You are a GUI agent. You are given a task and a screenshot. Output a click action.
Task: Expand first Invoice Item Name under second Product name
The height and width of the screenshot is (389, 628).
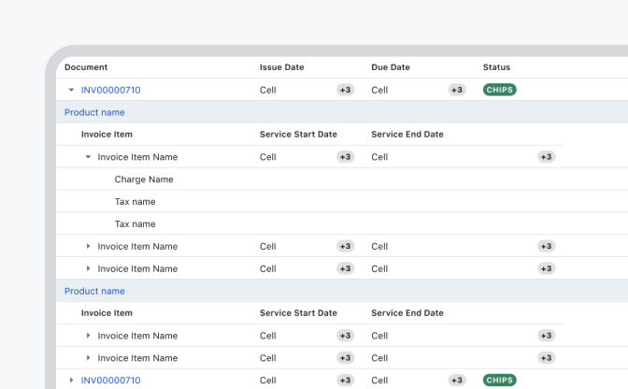coord(89,336)
